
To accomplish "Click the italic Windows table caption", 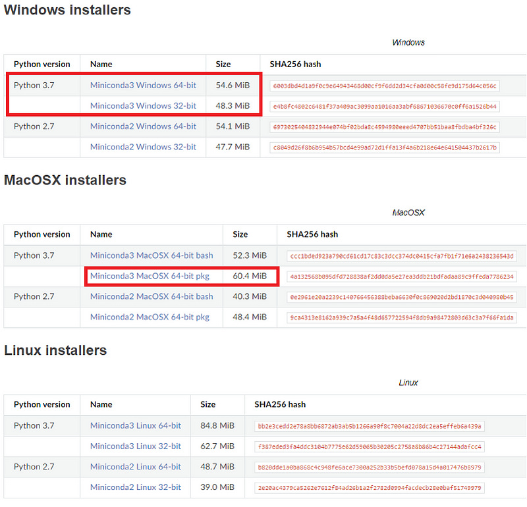I will coord(408,42).
